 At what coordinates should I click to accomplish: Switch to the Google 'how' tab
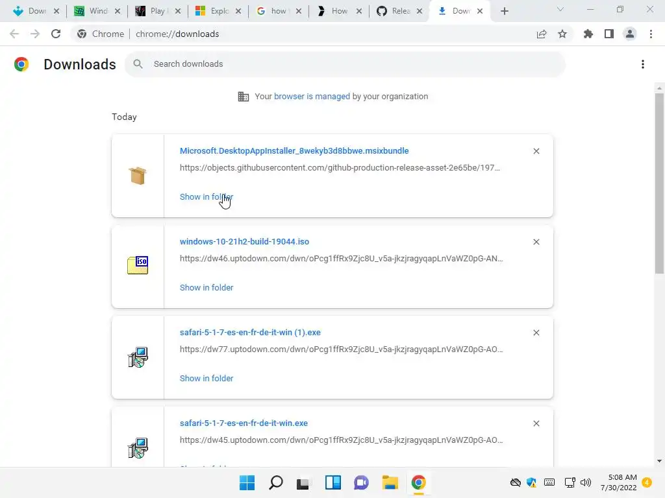[x=279, y=11]
